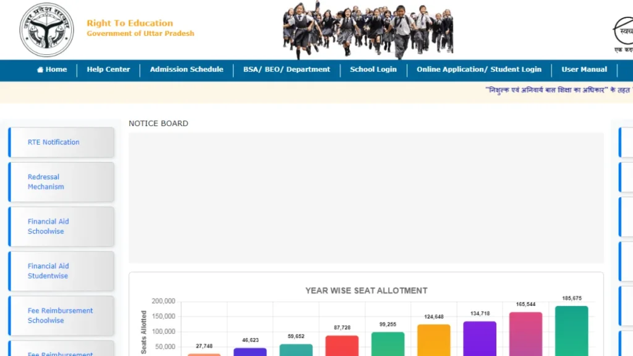
Task: View Financial Aid Schoolwise
Action: (61, 226)
